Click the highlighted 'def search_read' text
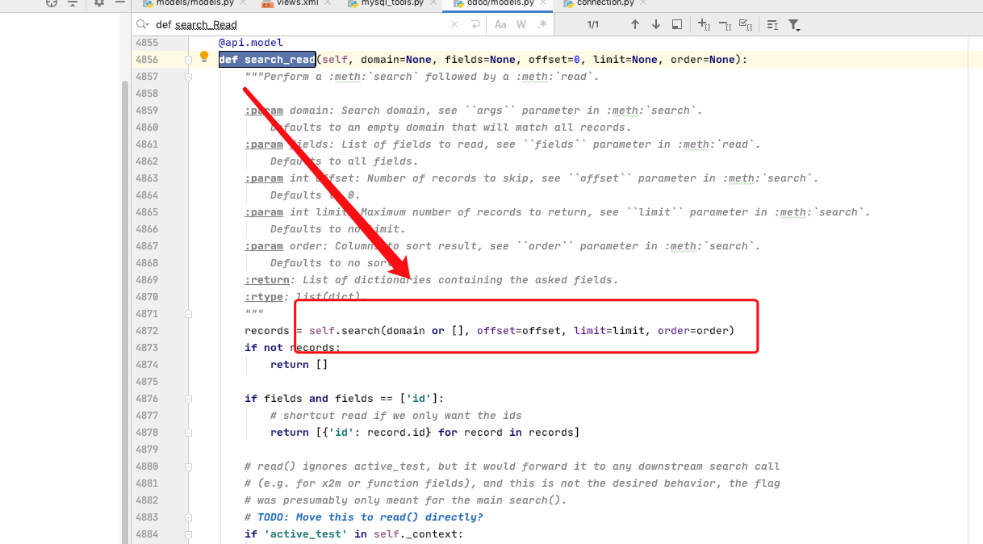This screenshot has width=983, height=544. pyautogui.click(x=267, y=60)
